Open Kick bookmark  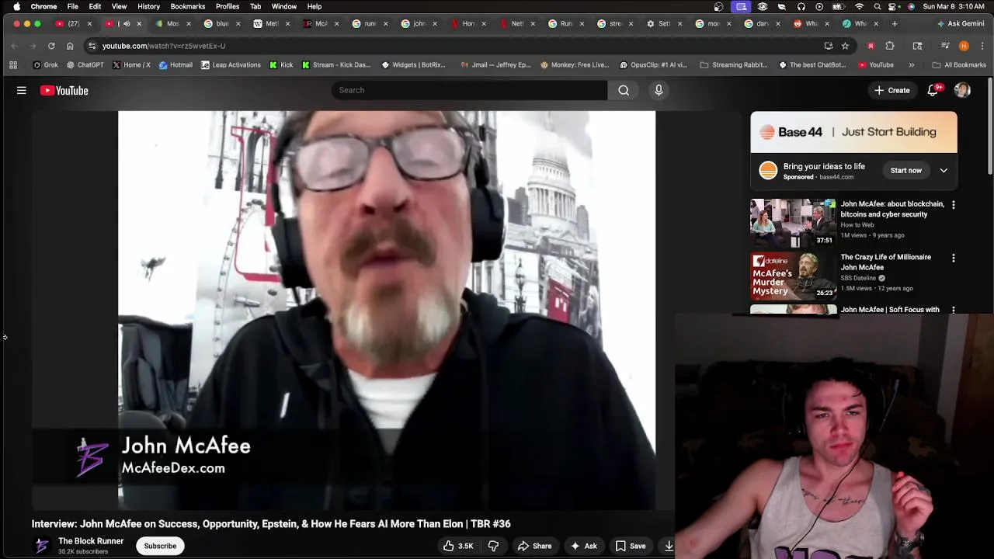pyautogui.click(x=281, y=65)
